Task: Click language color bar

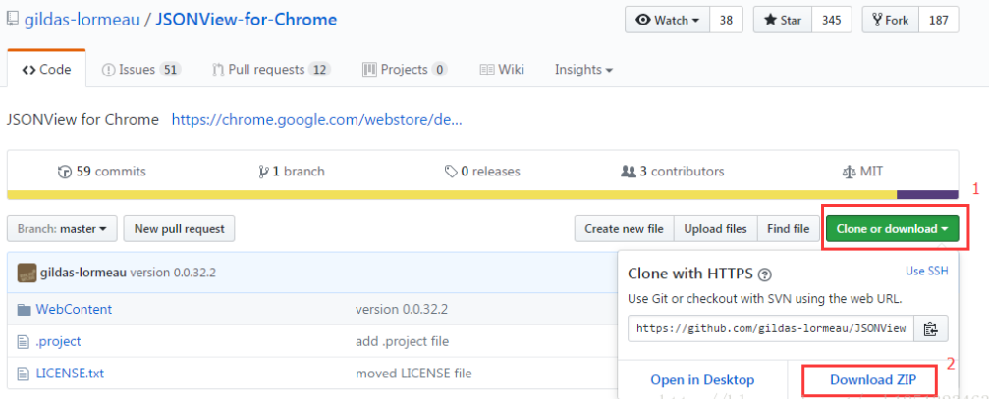Action: 482,194
